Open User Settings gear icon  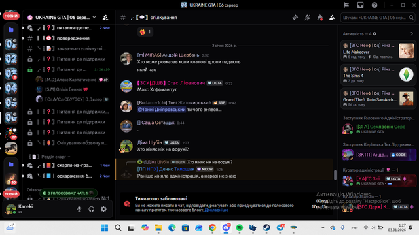[103, 209]
